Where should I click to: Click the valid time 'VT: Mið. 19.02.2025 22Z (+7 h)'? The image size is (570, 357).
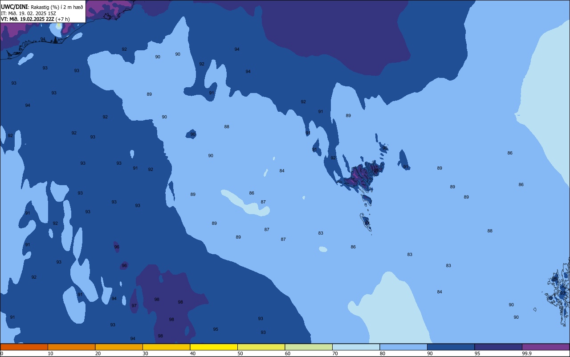[36, 19]
